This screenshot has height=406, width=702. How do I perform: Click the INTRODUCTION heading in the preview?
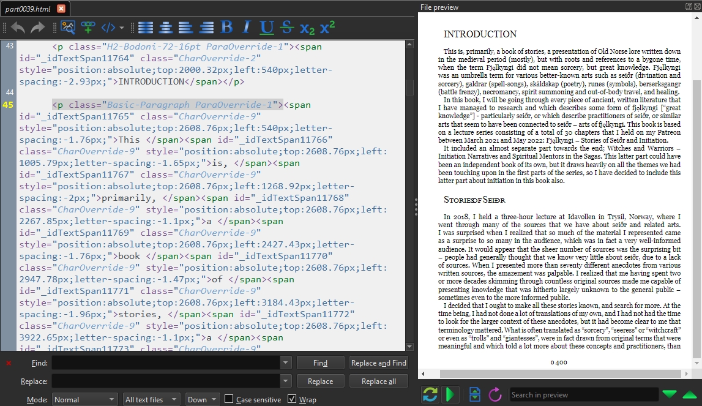coord(480,34)
